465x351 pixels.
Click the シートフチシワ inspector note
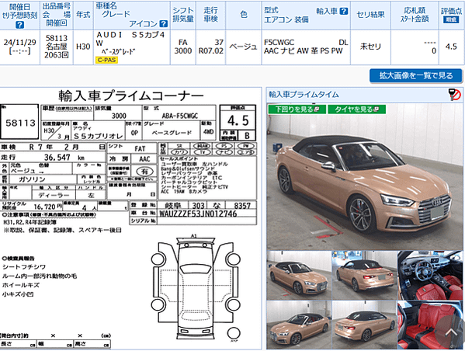(x=24, y=266)
